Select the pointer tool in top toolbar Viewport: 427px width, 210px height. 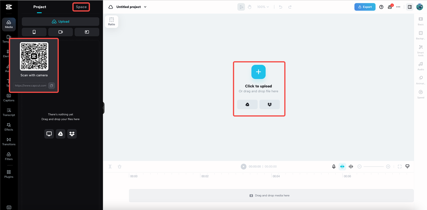241,7
